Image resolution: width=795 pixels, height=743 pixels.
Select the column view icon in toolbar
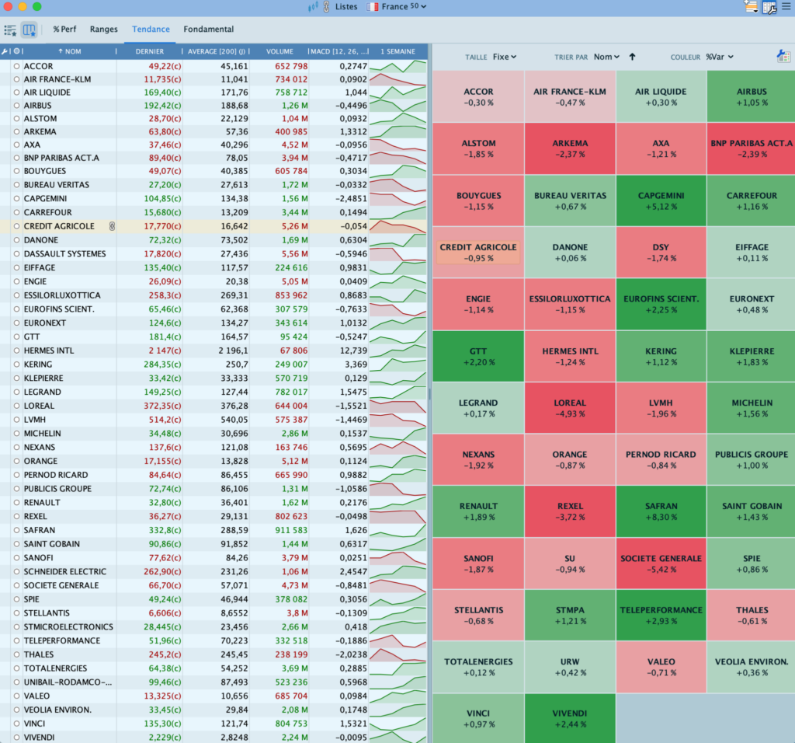(x=29, y=30)
